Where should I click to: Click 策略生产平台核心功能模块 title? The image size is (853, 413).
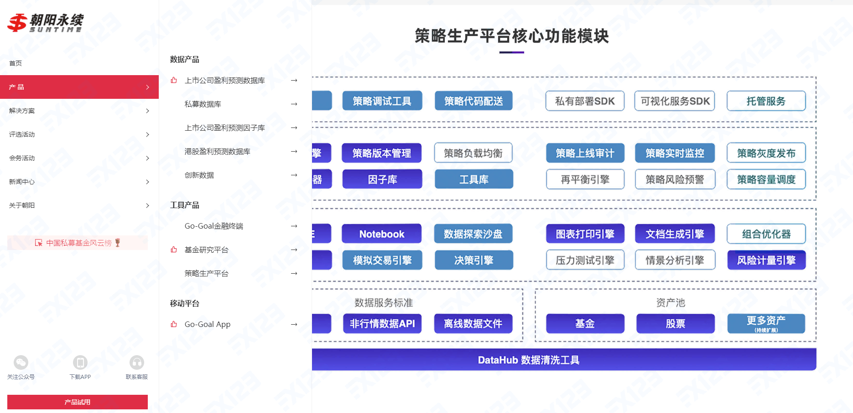click(512, 36)
